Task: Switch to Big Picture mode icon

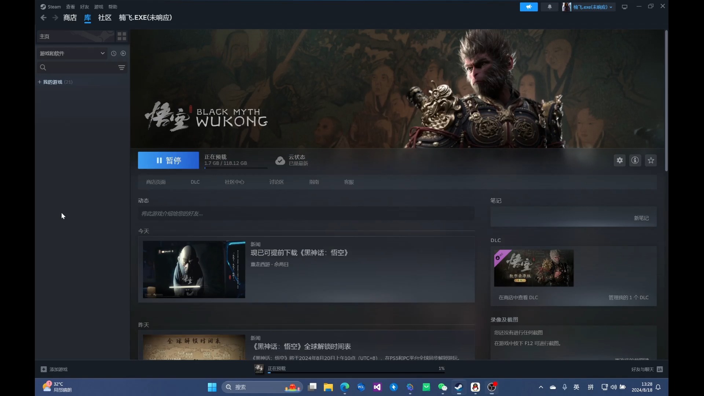Action: click(624, 7)
